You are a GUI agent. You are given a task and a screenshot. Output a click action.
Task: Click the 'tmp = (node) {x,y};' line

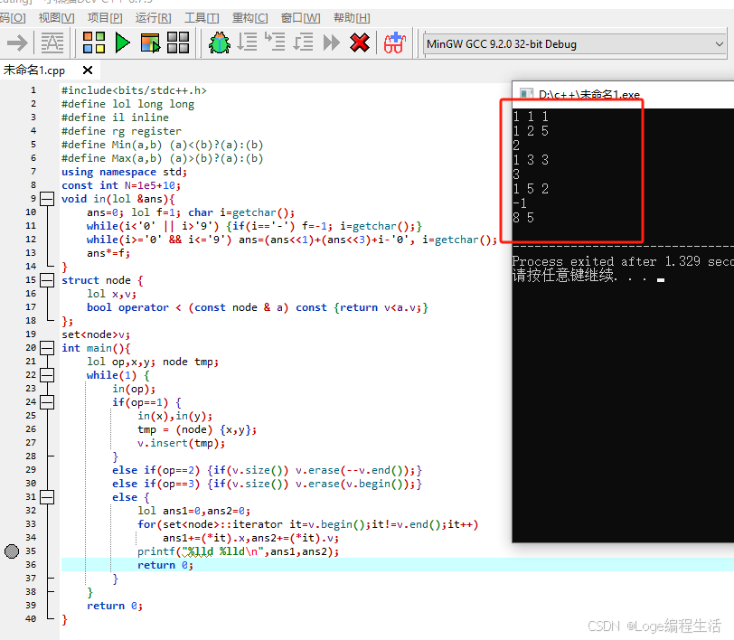pyautogui.click(x=197, y=429)
